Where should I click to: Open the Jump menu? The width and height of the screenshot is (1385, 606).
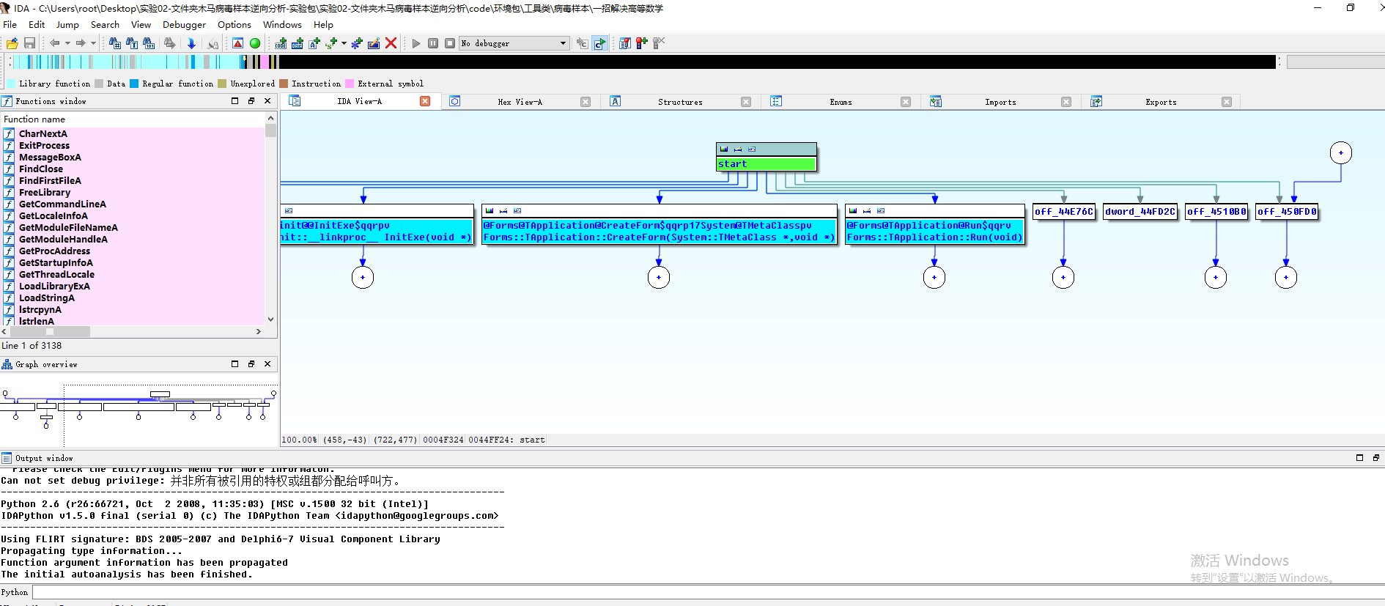(67, 24)
